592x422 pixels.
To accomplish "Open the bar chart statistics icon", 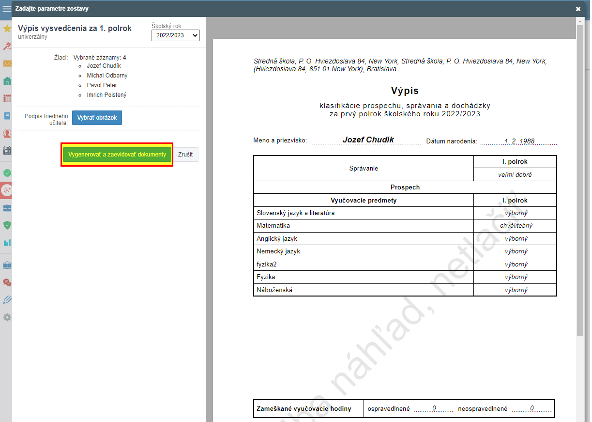I will coord(7,242).
